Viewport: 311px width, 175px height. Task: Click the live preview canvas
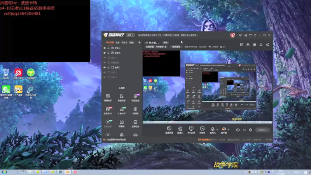point(208,87)
